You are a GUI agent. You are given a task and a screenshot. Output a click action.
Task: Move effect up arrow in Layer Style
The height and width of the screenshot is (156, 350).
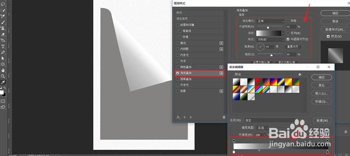[185, 117]
